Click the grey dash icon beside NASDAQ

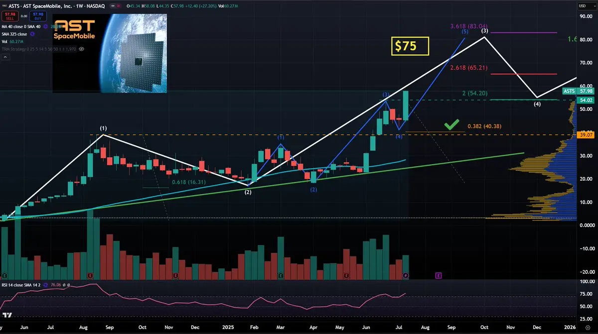113,6
